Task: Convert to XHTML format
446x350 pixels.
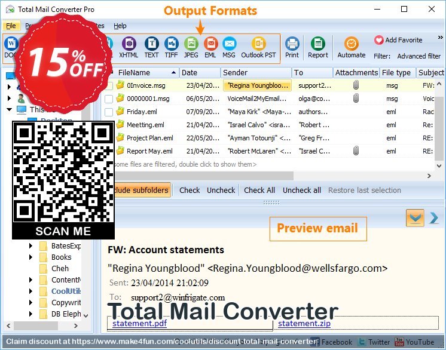Action: (129, 47)
